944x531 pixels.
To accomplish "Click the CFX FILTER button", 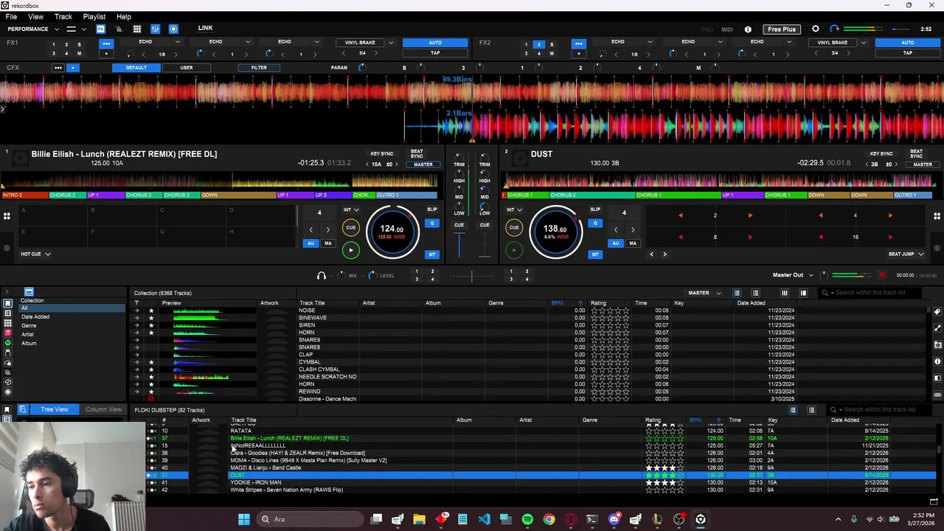I will click(x=259, y=68).
